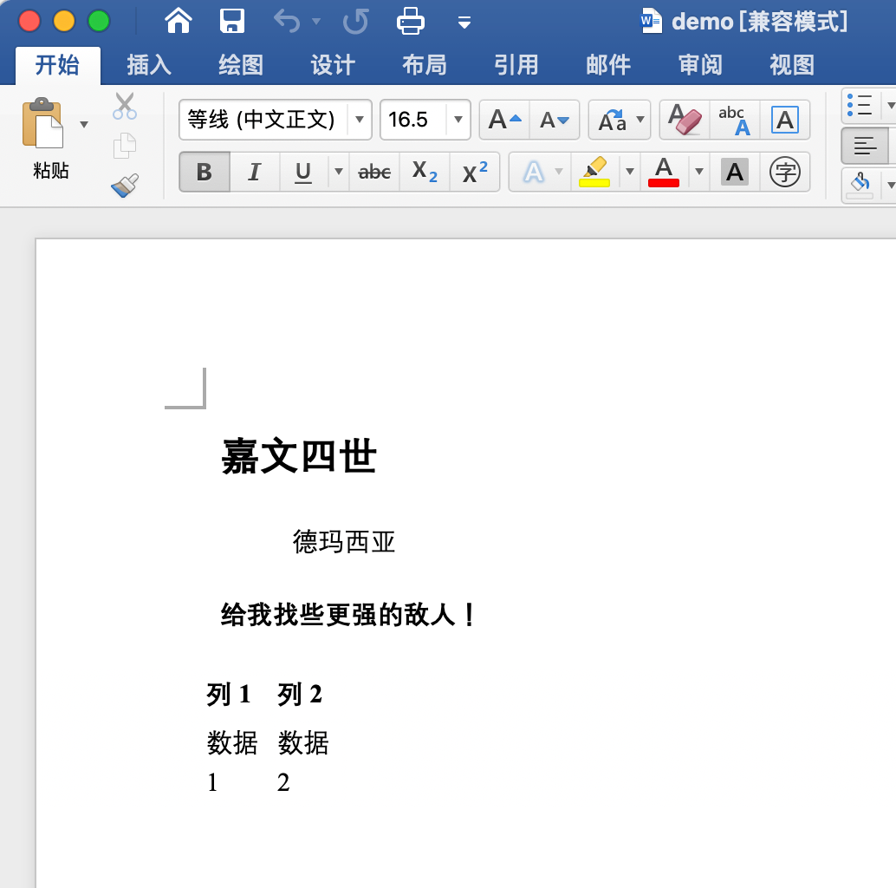Switch to the 开始 tab
Screen dimensions: 896x888
click(57, 65)
